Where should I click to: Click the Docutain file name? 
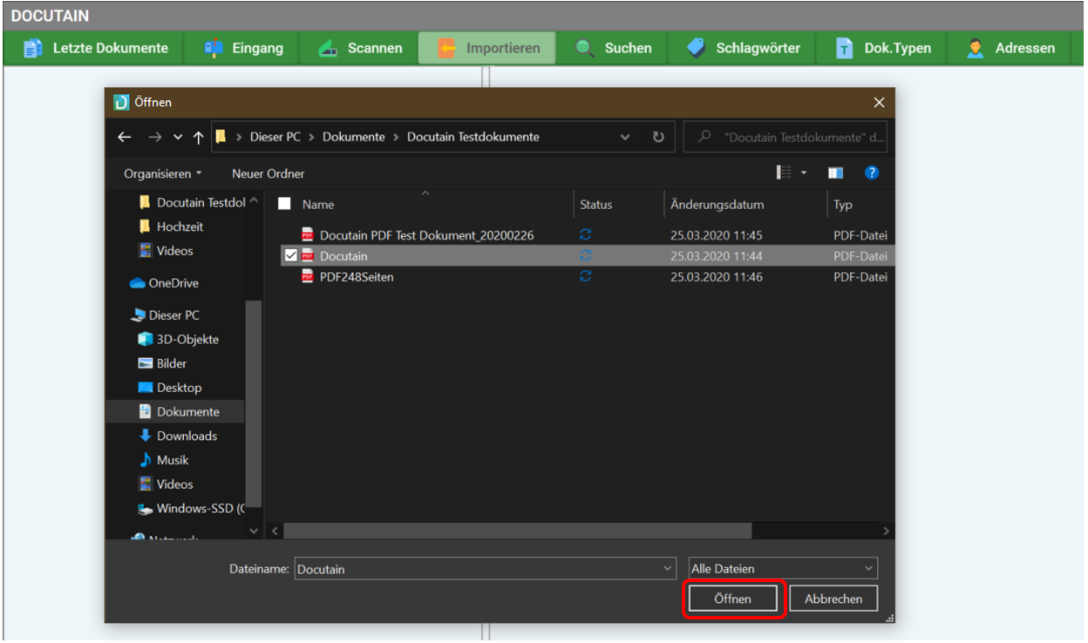[343, 256]
